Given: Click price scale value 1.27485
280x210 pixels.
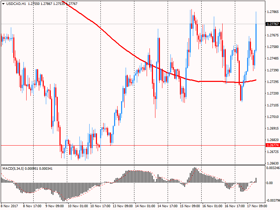Looking at the screenshot, I should point(273,58).
